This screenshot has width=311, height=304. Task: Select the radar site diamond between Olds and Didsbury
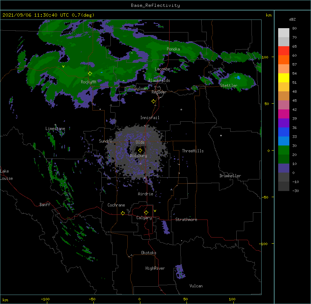click(140, 151)
